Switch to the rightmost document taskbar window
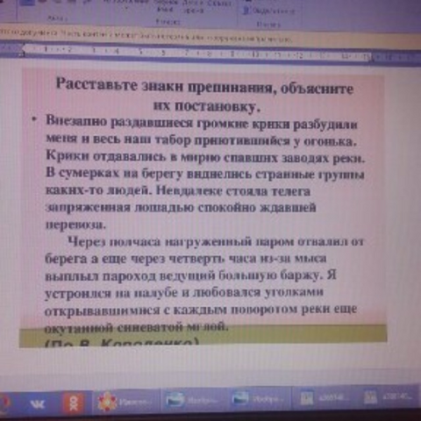421x421 pixels. pos(389,397)
